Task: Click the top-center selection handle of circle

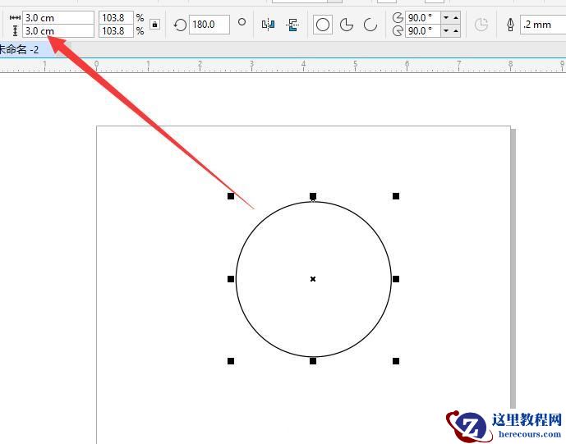Action: (x=313, y=196)
